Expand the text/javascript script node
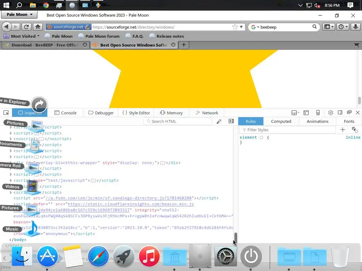362x271 pixels. 11,180
